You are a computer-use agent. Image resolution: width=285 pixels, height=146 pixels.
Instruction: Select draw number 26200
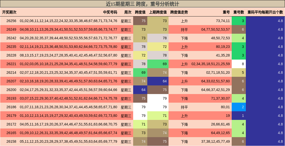(x=11, y=90)
